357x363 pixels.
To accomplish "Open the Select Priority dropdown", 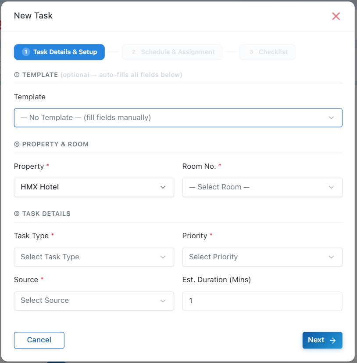I will click(262, 257).
